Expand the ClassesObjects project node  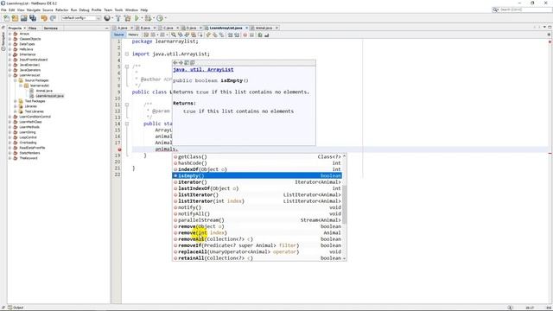[10, 39]
